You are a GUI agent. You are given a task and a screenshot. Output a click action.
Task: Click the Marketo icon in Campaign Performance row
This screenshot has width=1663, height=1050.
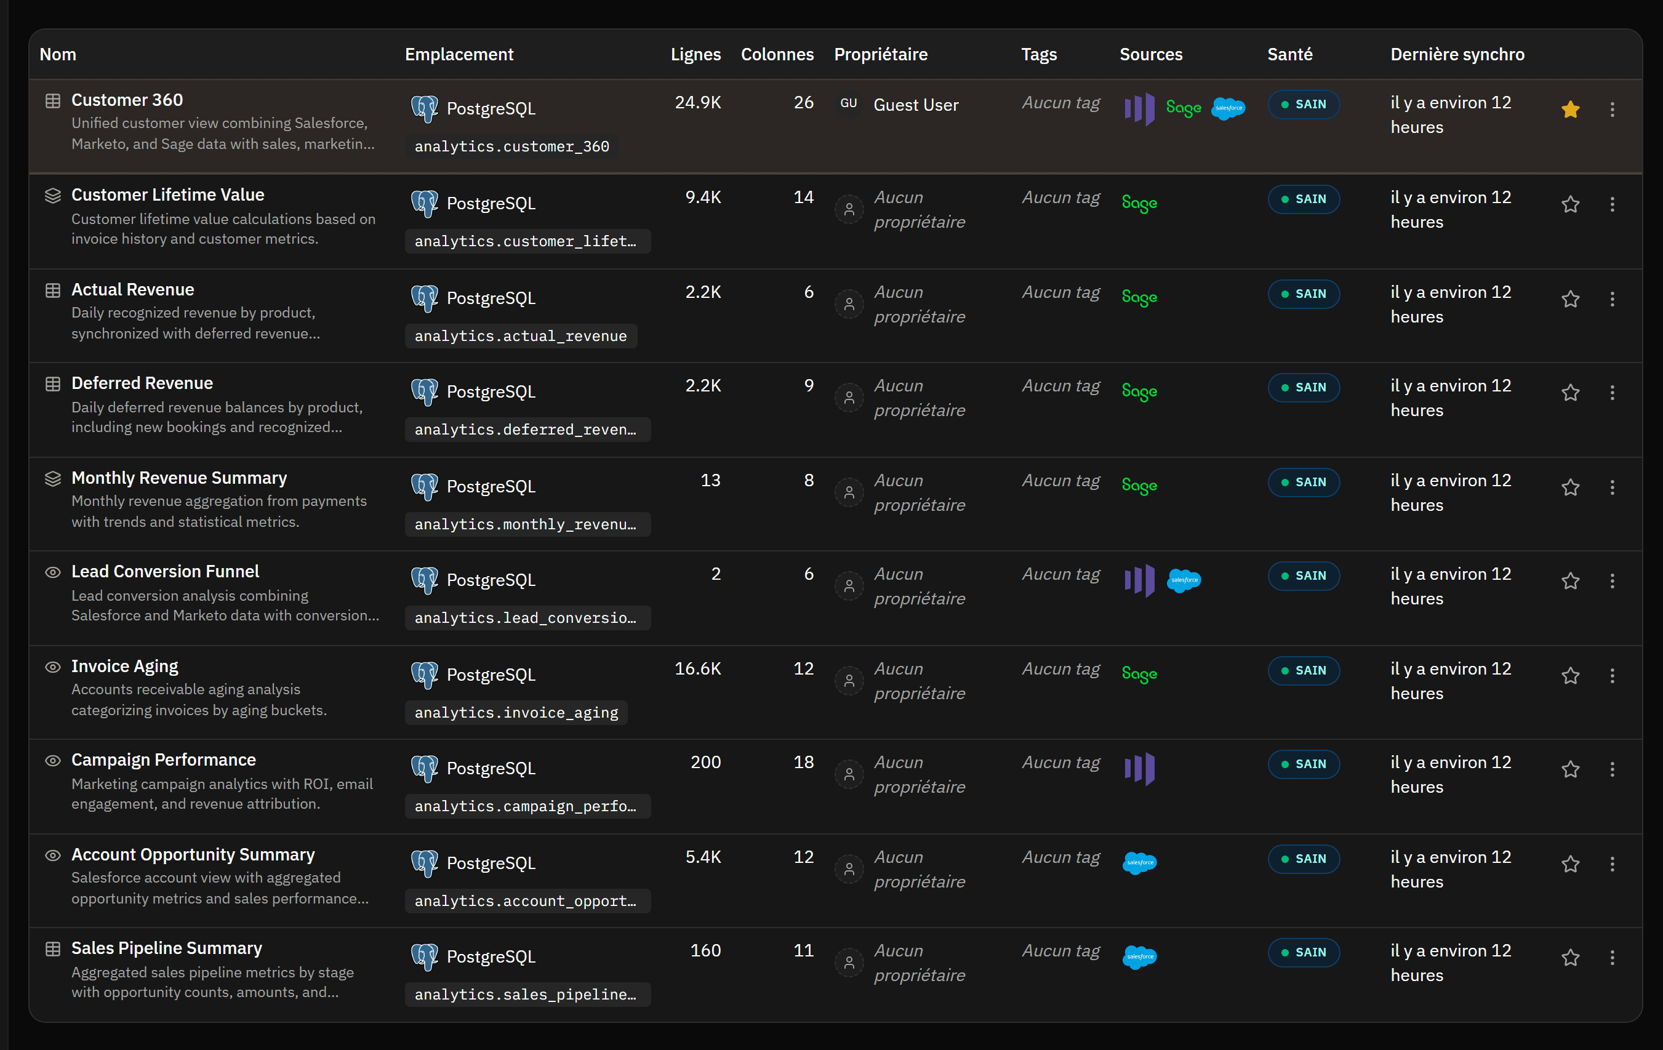[1139, 768]
